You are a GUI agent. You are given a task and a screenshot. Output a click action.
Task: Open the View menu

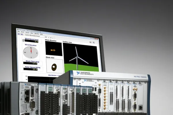pos(32,32)
